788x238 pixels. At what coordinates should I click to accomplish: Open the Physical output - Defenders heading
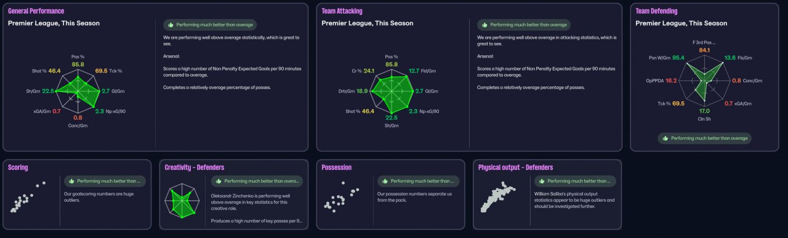coord(515,167)
